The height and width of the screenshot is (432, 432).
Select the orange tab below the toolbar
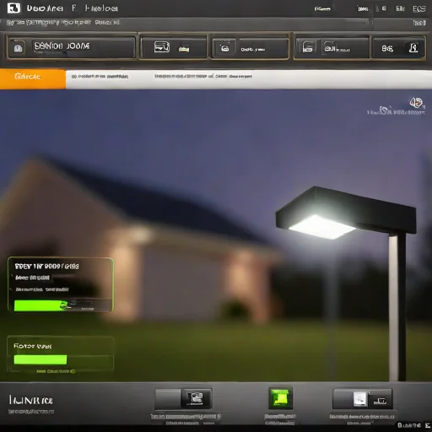click(33, 78)
